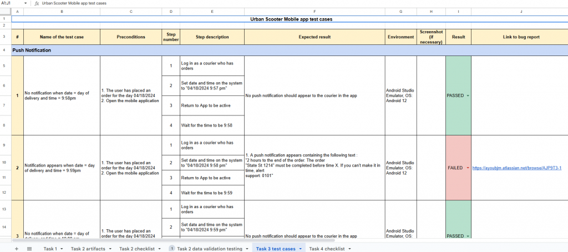The width and height of the screenshot is (568, 252).
Task: Open the Atlassian bug report link
Action: coord(516,168)
